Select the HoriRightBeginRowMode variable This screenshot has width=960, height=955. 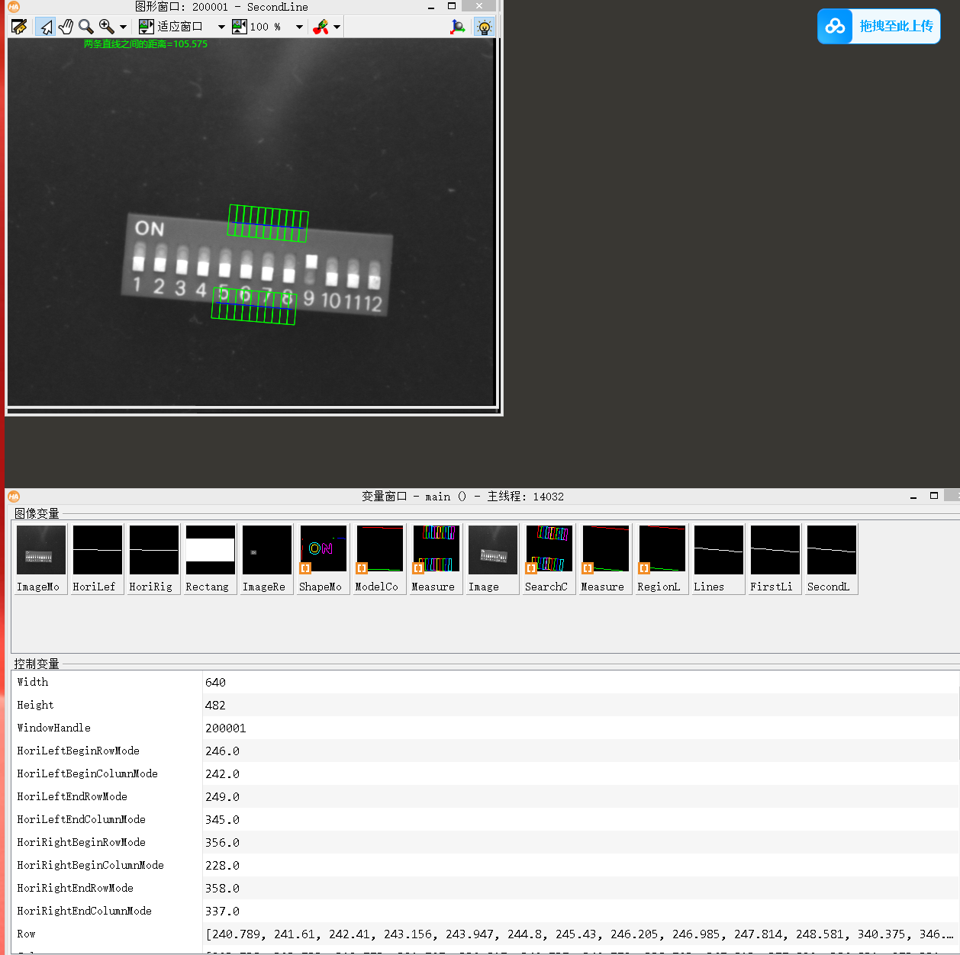(x=81, y=842)
